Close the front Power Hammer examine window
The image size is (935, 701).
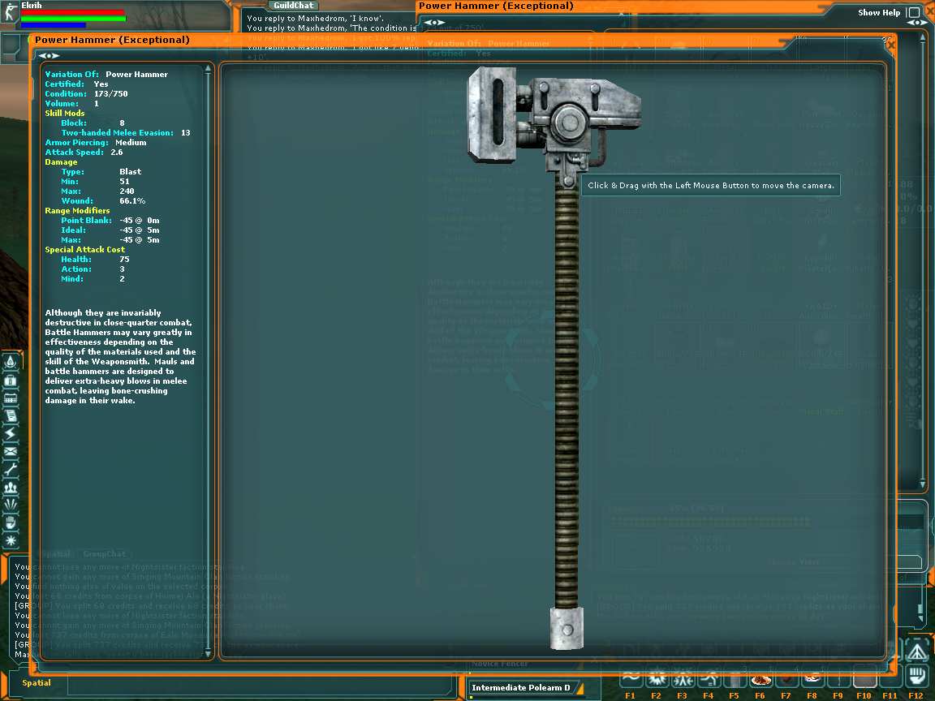coord(891,44)
